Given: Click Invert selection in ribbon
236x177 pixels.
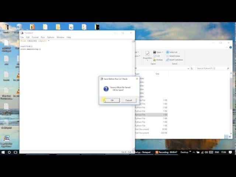Looking at the screenshot, I should [x=174, y=60].
